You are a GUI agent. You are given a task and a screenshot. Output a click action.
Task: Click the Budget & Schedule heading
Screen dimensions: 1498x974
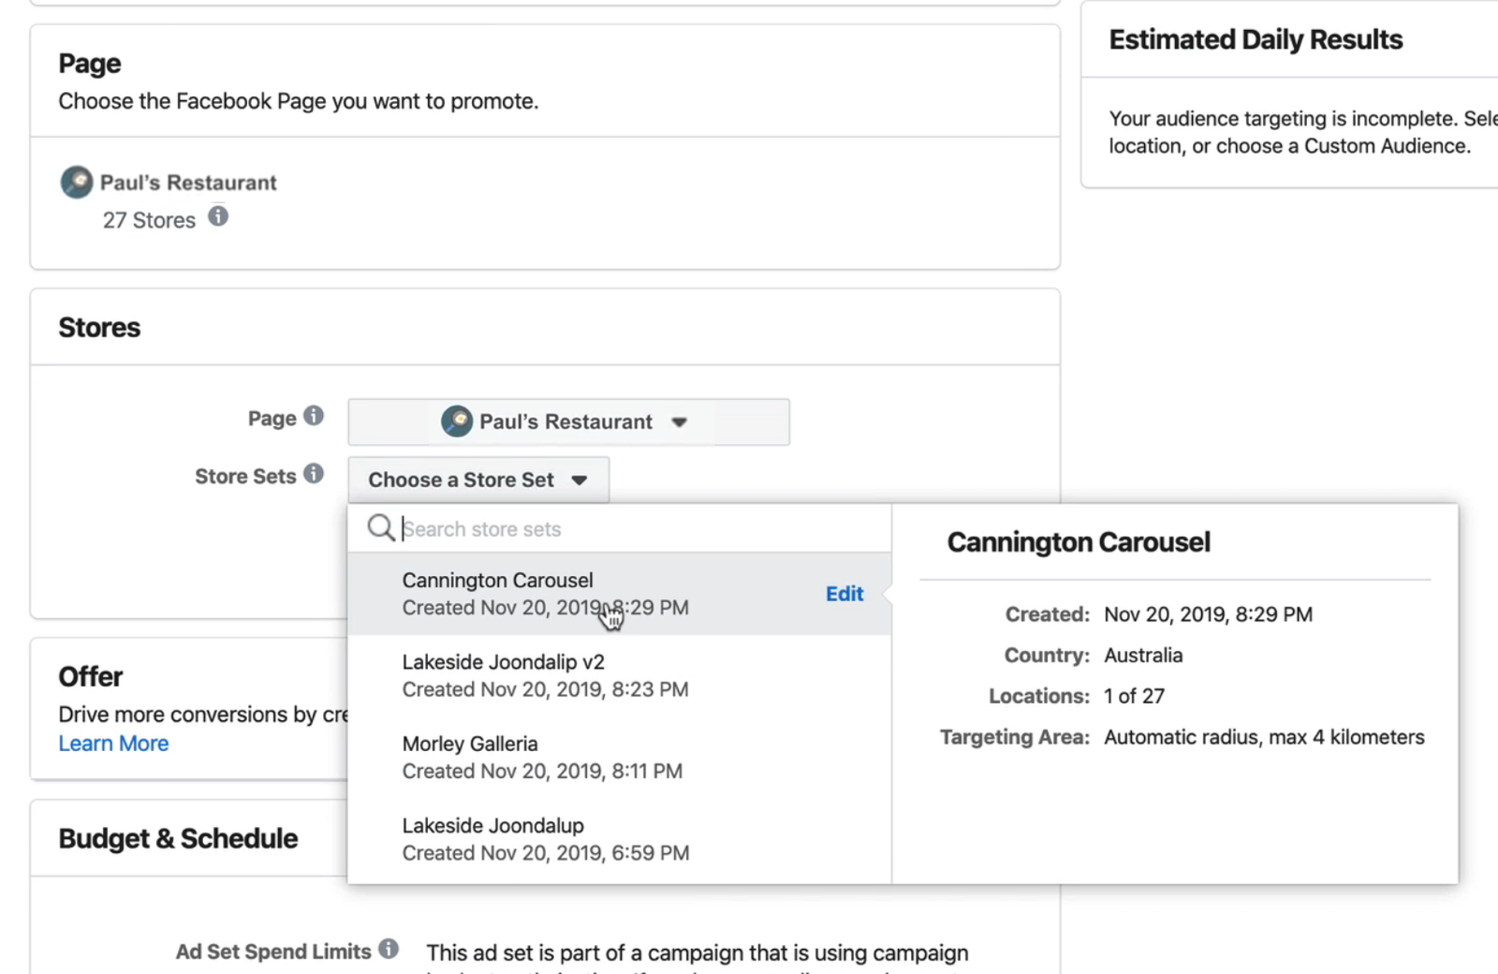click(x=178, y=839)
